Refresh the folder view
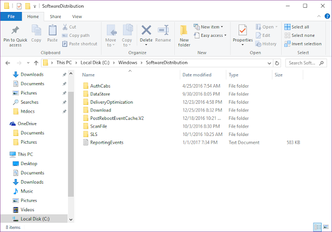This screenshot has width=332, height=232. [276, 63]
